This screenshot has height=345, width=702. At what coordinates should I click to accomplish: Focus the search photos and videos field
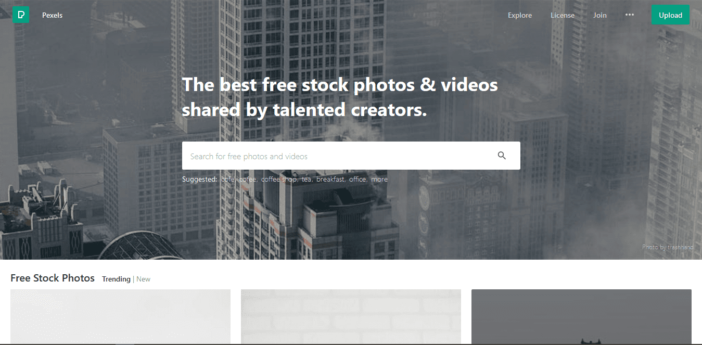pos(338,156)
